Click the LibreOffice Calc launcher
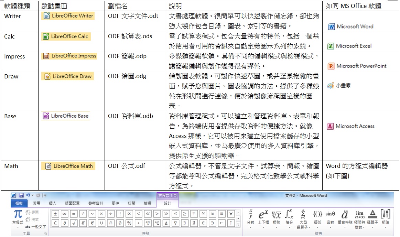Screen dimensions: 400x237 pyautogui.click(x=66, y=36)
